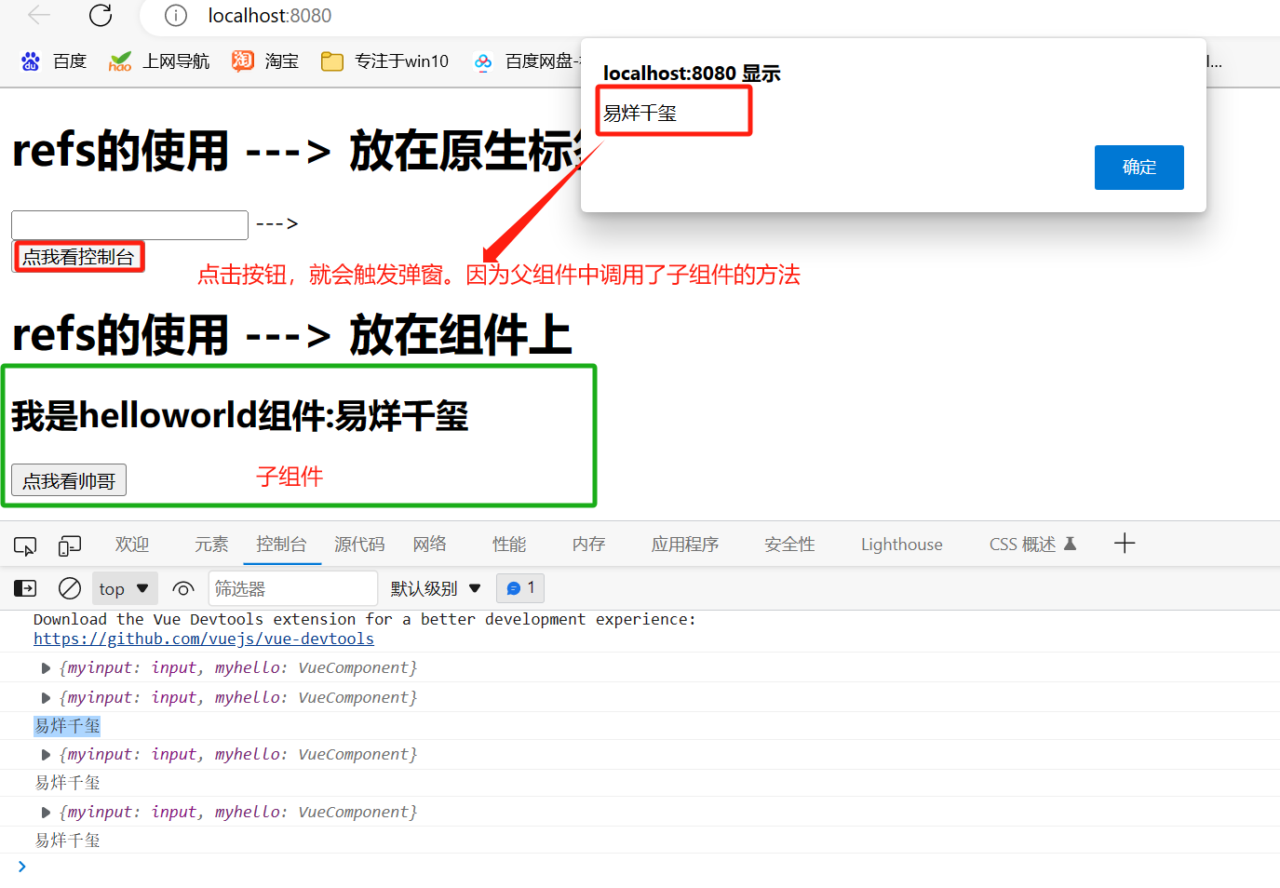1280x888 pixels.
Task: Expand the fourth {myinput: input, myhello} object
Action: tap(46, 813)
